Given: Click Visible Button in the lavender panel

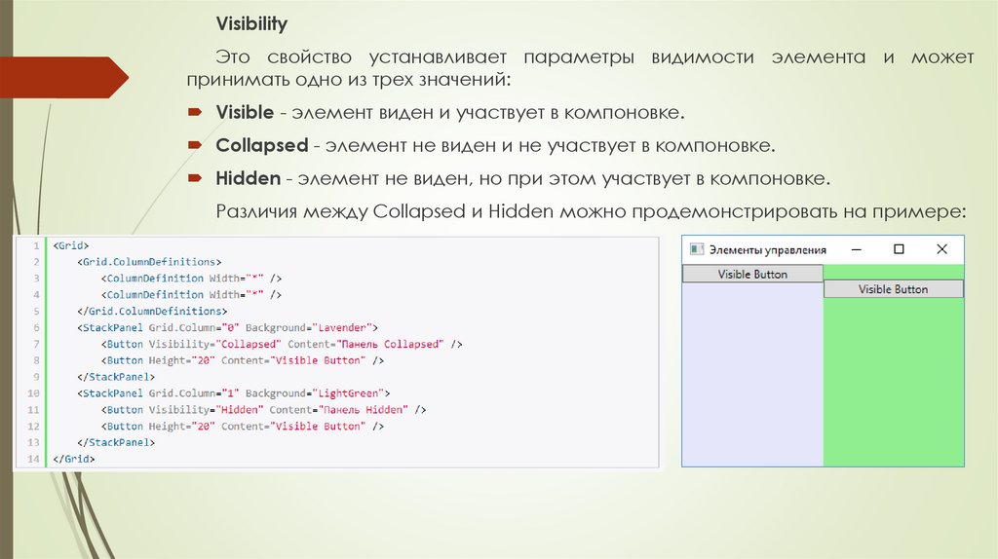Looking at the screenshot, I should point(752,274).
